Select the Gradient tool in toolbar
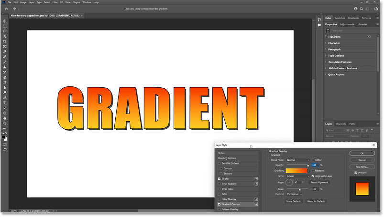This screenshot has height=217, width=384. pos(5,83)
